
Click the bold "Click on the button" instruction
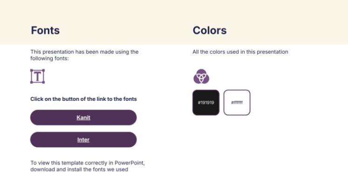(x=61, y=99)
